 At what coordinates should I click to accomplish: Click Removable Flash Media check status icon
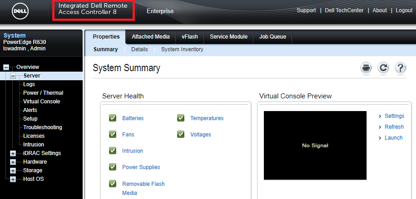tap(113, 184)
